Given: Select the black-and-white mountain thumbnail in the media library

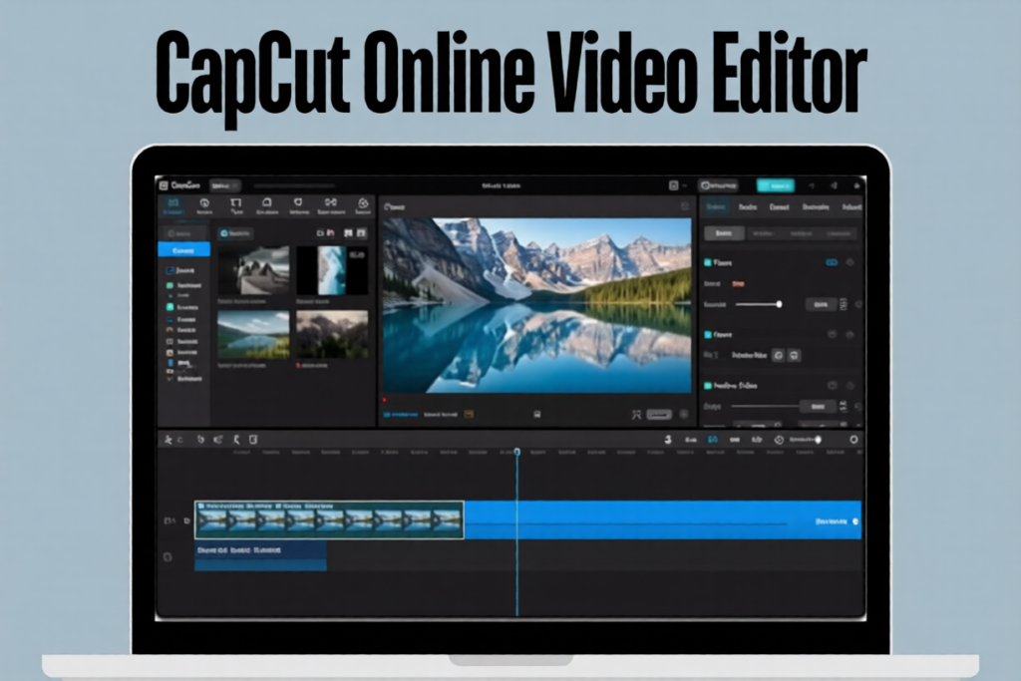Looking at the screenshot, I should [x=253, y=270].
